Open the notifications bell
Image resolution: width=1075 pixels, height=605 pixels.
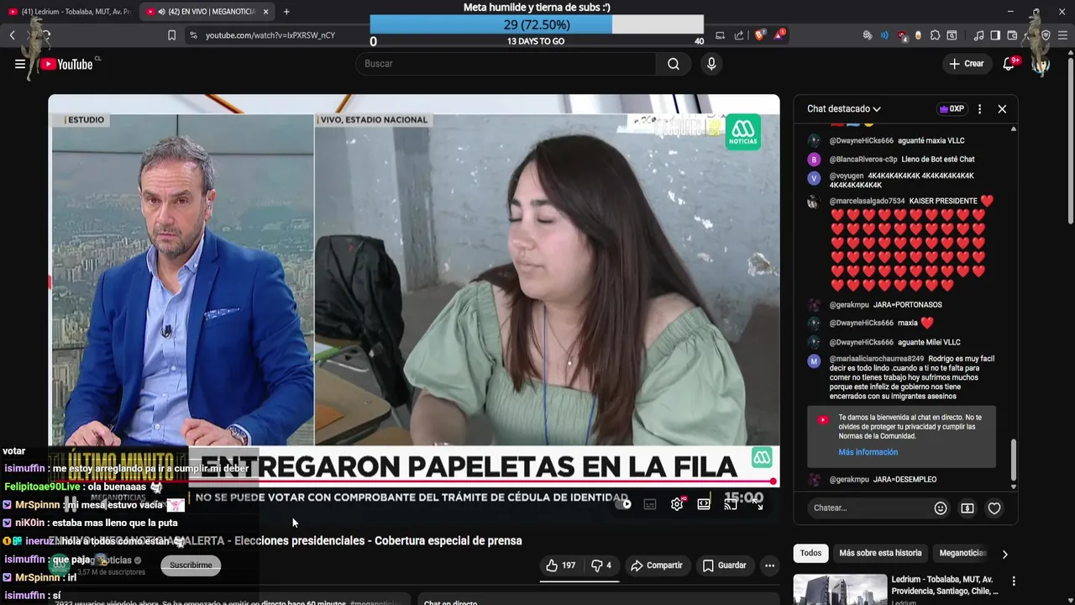tap(1009, 64)
